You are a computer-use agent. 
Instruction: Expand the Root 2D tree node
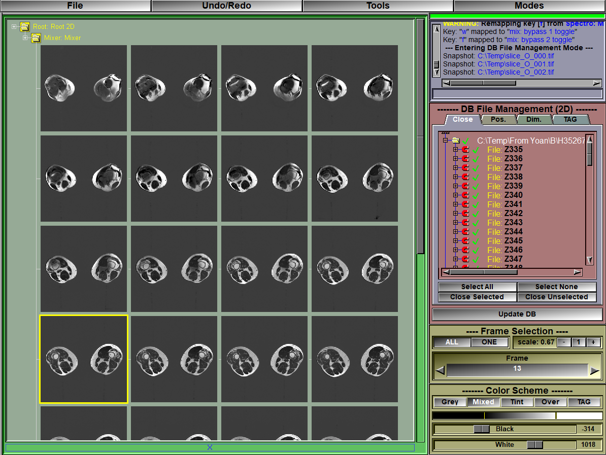(x=14, y=27)
